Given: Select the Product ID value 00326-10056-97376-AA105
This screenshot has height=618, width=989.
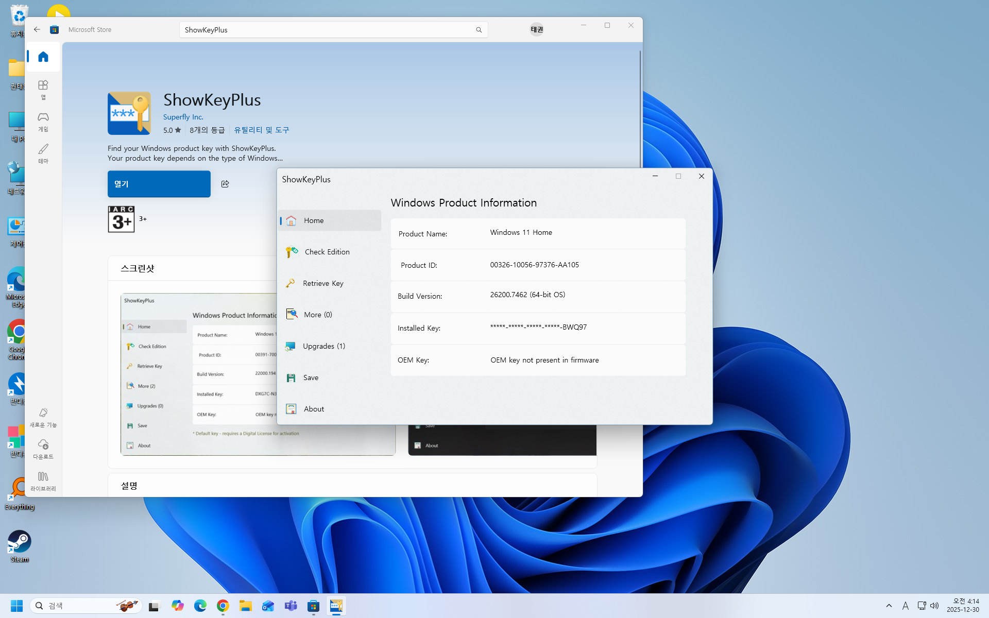Looking at the screenshot, I should pos(534,265).
